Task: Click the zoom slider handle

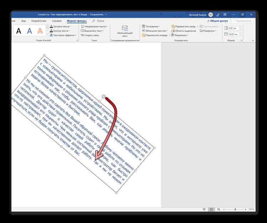Action: 235,209
